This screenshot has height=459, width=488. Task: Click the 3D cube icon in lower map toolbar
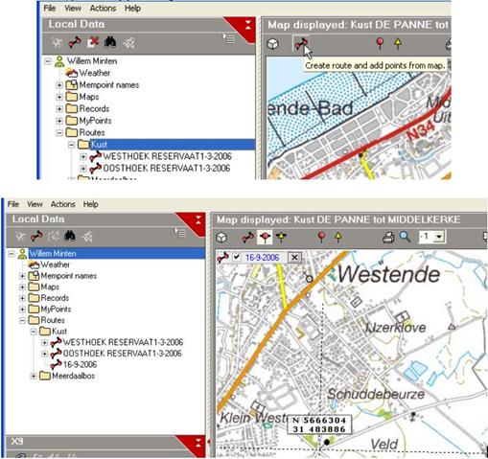coord(221,238)
